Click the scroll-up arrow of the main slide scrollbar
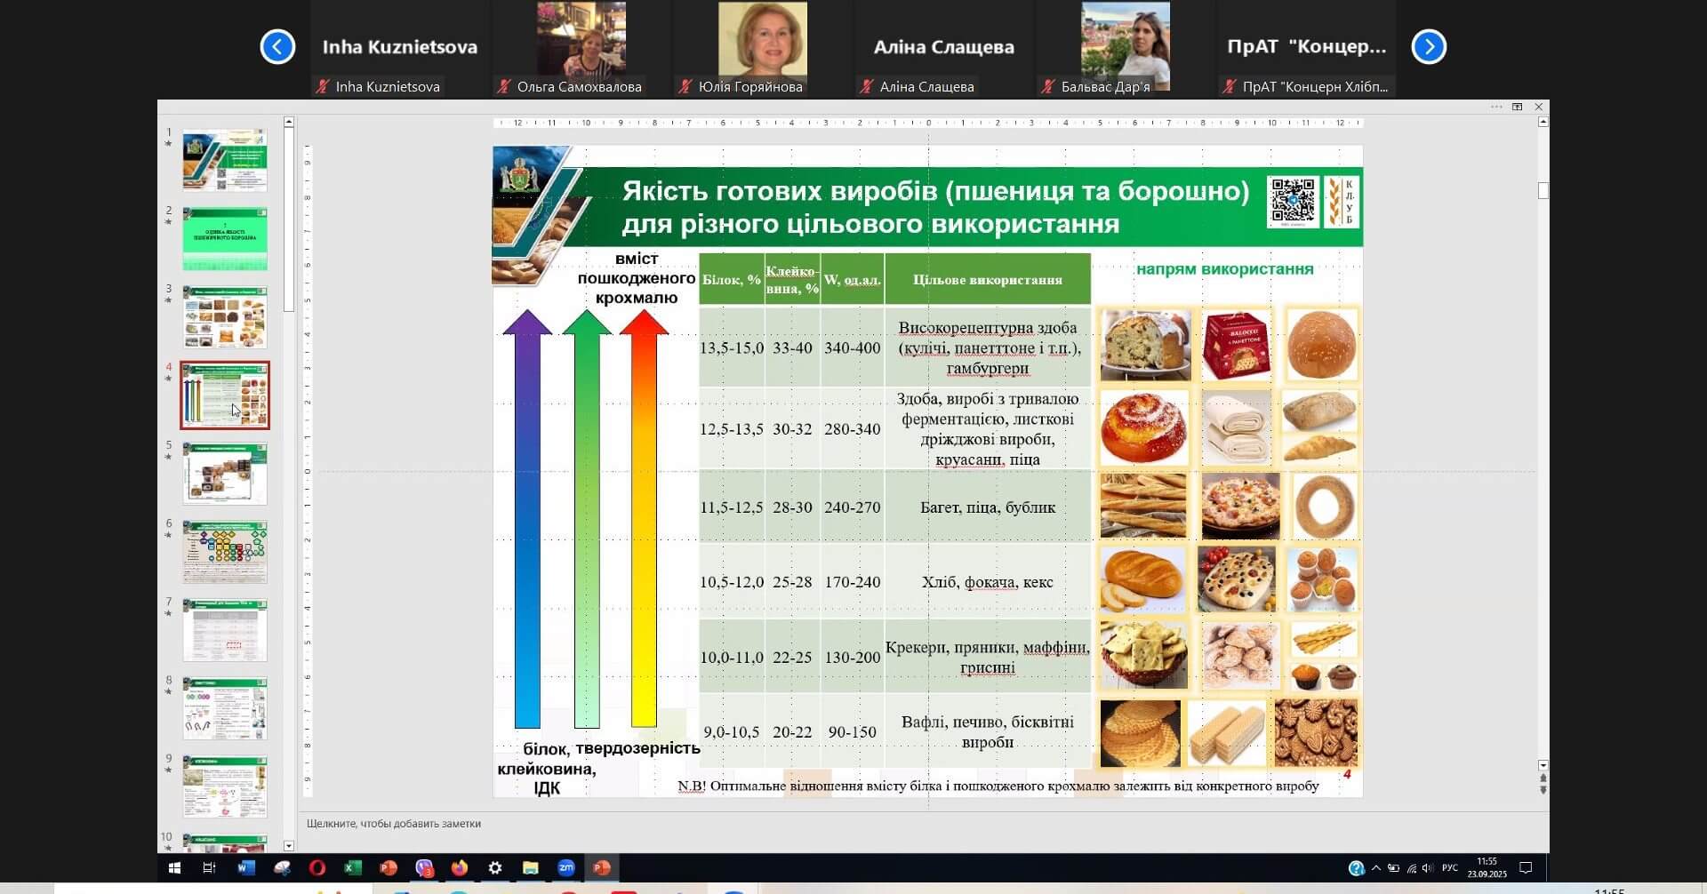1707x894 pixels. click(x=1543, y=122)
